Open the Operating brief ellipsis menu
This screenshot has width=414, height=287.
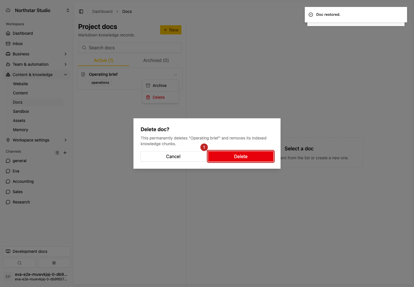(175, 75)
